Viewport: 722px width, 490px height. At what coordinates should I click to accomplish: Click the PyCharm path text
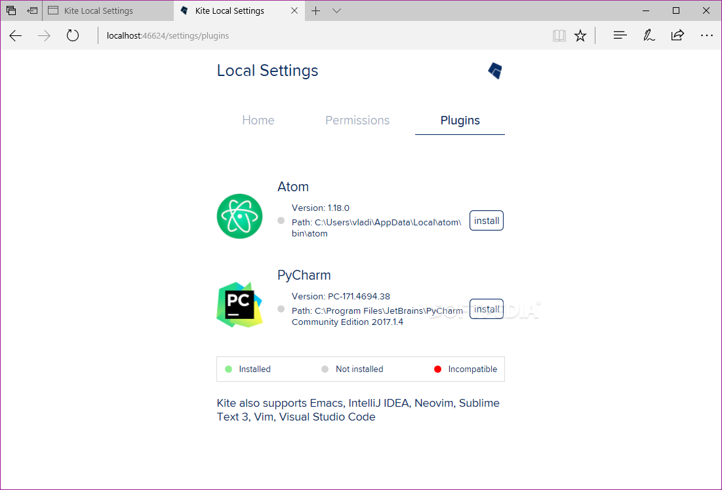click(x=377, y=316)
